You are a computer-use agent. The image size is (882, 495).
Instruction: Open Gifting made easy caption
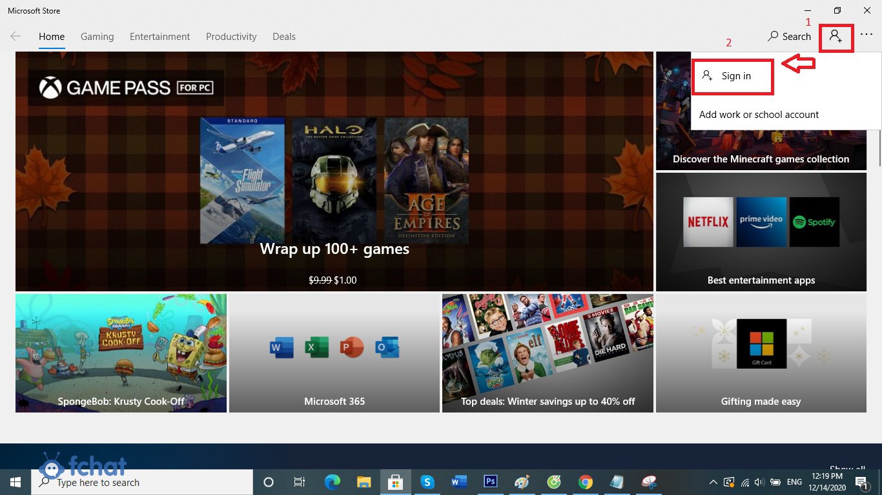click(761, 402)
